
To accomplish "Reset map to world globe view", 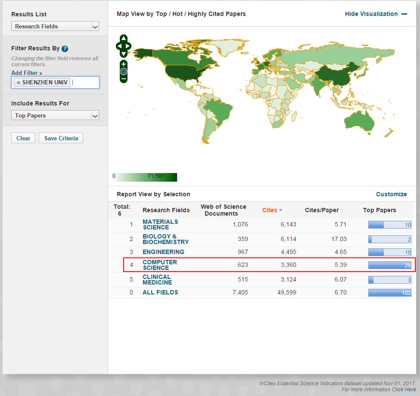I will pos(124,71).
